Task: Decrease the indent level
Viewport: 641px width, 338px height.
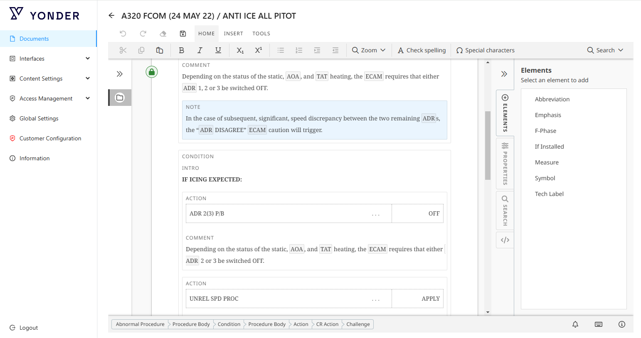Action: pyautogui.click(x=335, y=50)
